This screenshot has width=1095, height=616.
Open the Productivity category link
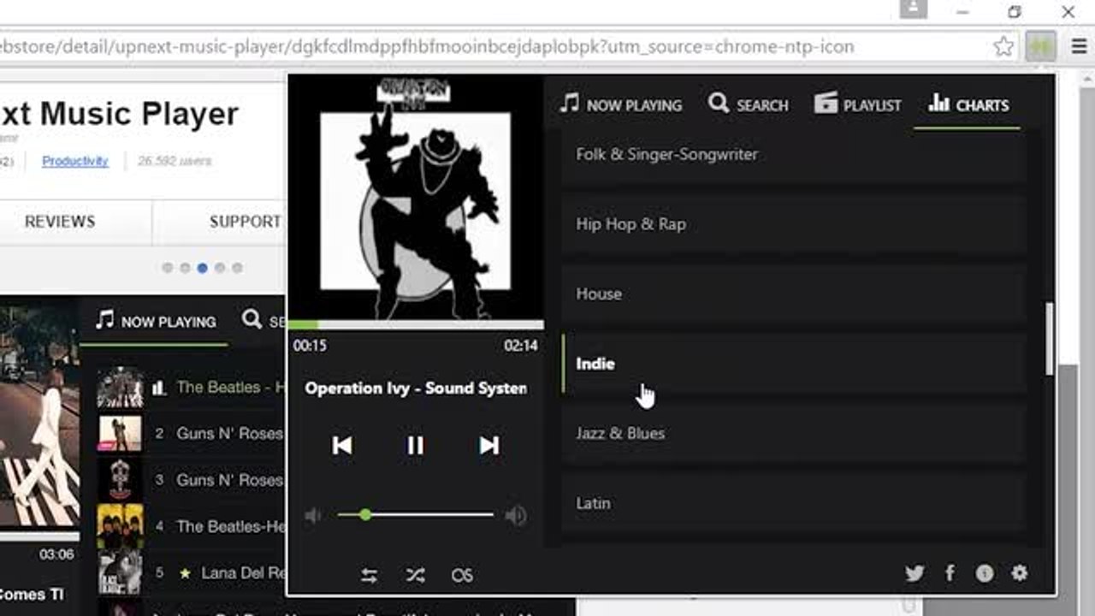[75, 161]
